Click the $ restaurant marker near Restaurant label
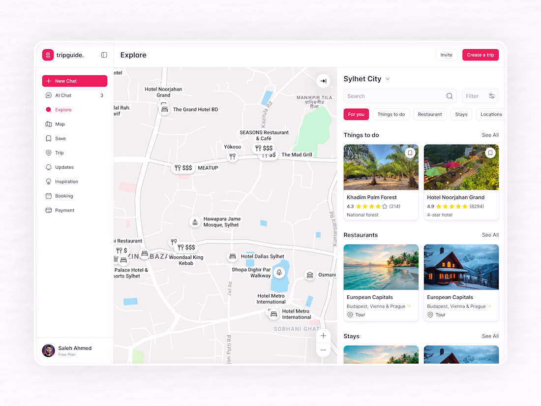 coord(121,250)
